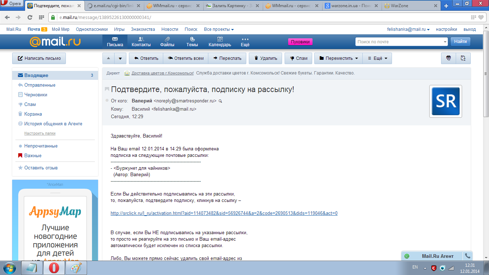
Task: Open notepad app in taskbar
Action: tap(32, 268)
